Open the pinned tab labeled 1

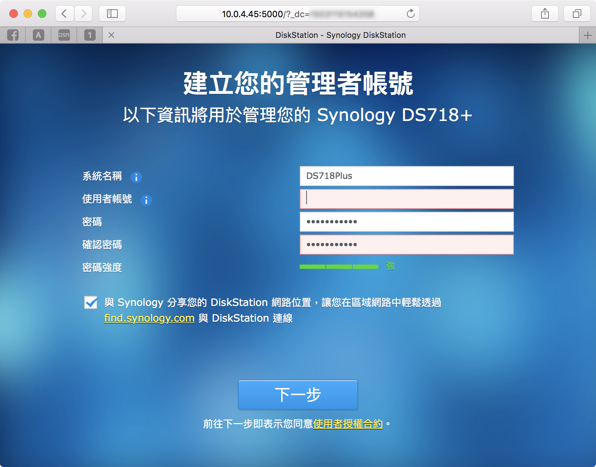coord(90,35)
